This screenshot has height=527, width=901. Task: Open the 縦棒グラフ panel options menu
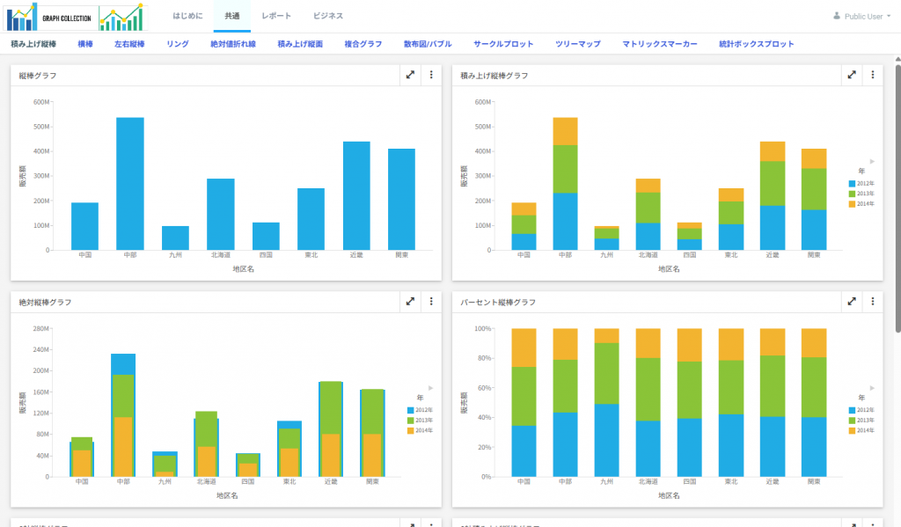(431, 75)
